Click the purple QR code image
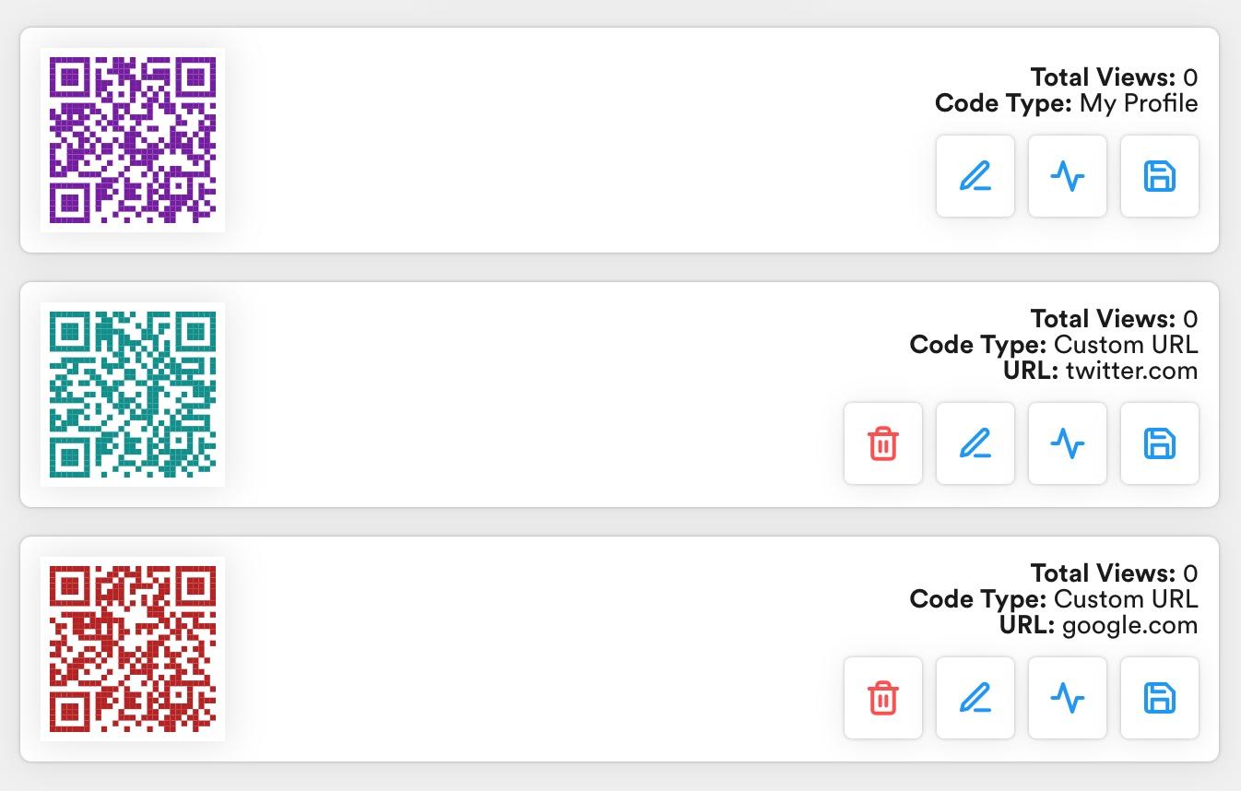The image size is (1241, 791). (133, 140)
